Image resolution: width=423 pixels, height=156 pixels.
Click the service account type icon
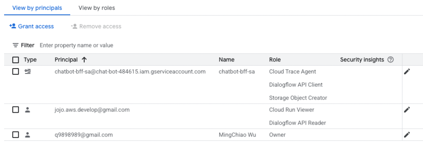[28, 71]
